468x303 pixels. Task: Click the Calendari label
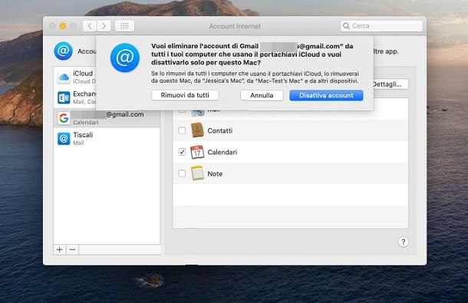coord(222,152)
